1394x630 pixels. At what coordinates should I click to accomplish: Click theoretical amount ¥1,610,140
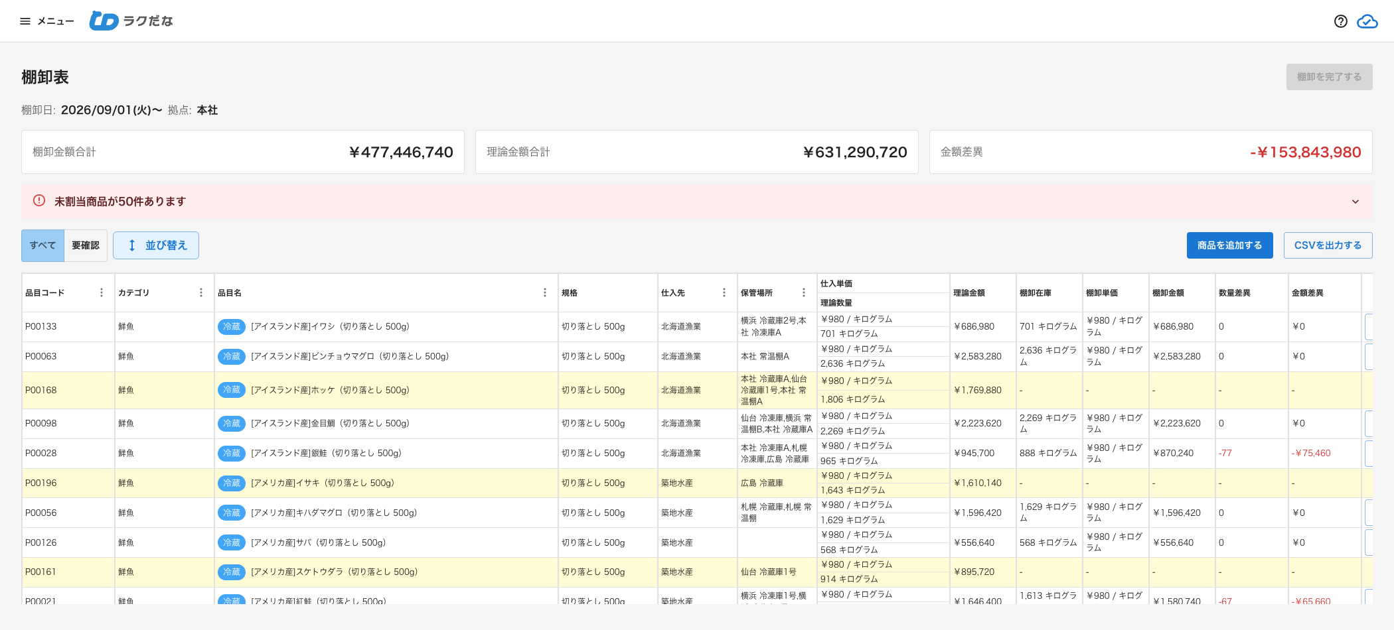pos(978,483)
